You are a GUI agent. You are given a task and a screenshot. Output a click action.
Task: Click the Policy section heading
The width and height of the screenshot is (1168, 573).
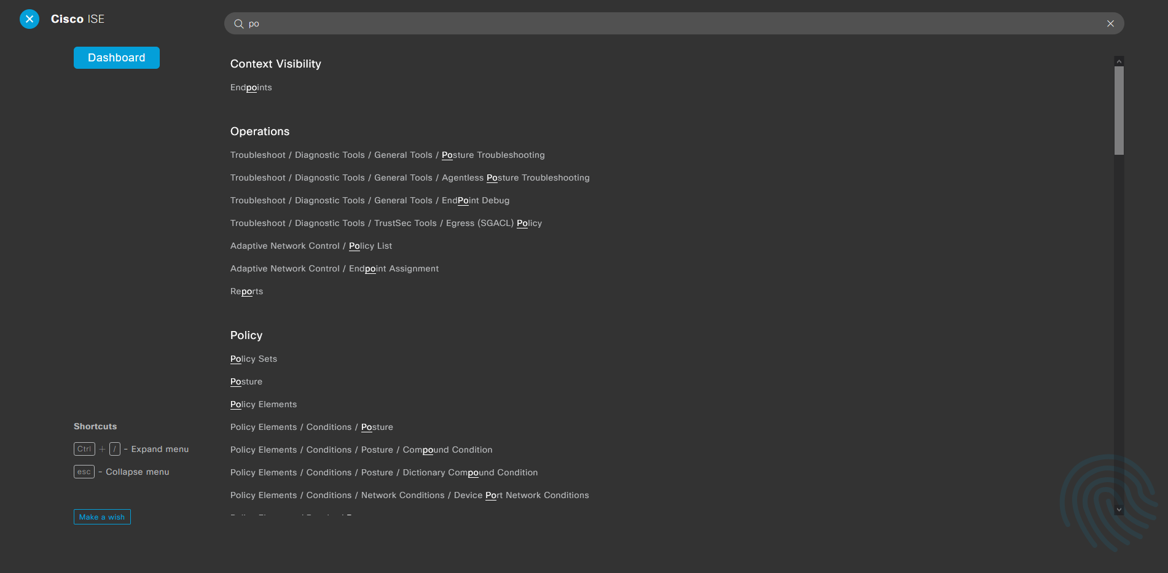coord(246,335)
